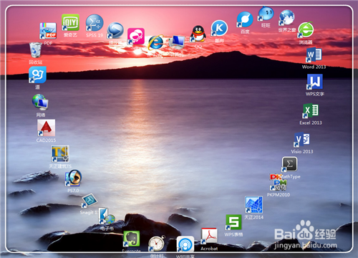Open the Network globe-and-monitor icon
Viewport: 358px width, 258px height.
[x=40, y=102]
